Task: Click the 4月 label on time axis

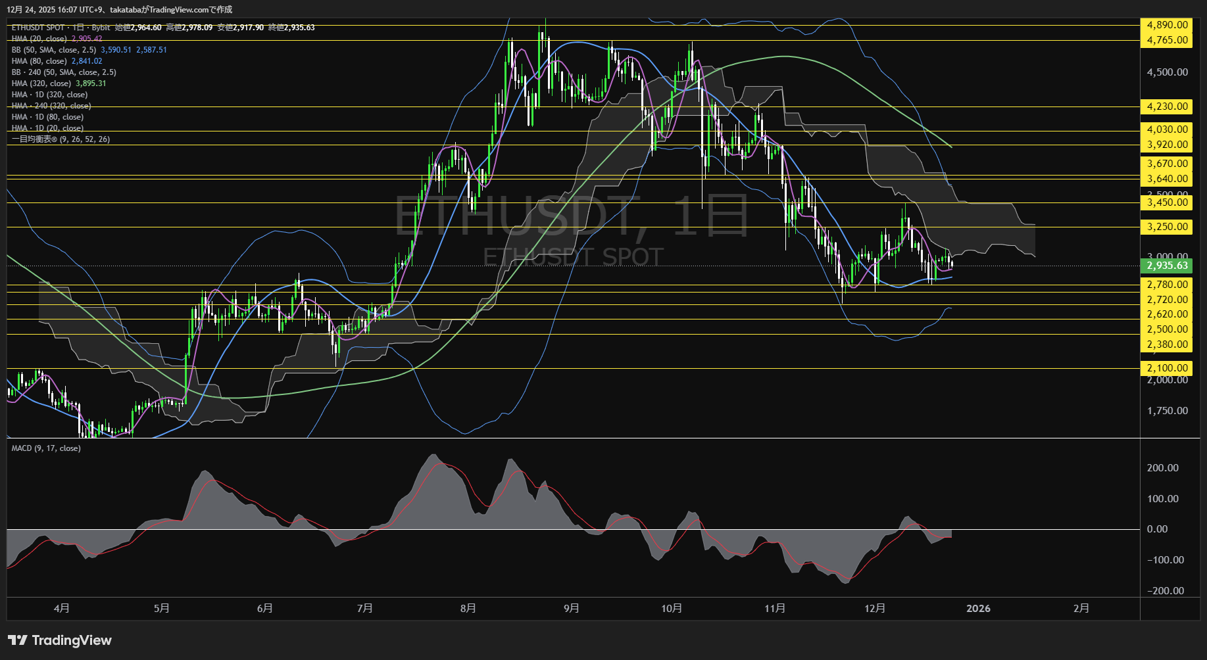Action: (x=62, y=609)
